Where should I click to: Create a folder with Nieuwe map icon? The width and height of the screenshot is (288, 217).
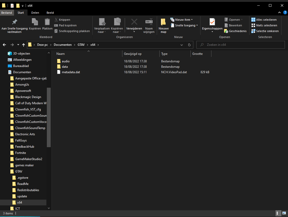[163, 22]
